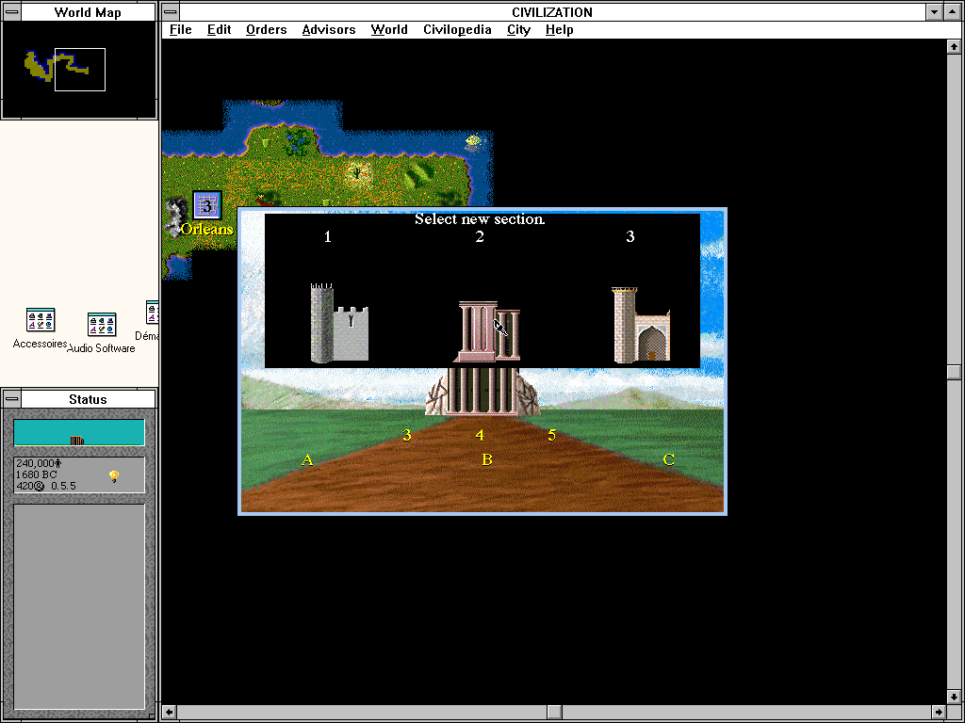Click the treasury and tax rate line
Screen dimensions: 965x723
(46, 486)
